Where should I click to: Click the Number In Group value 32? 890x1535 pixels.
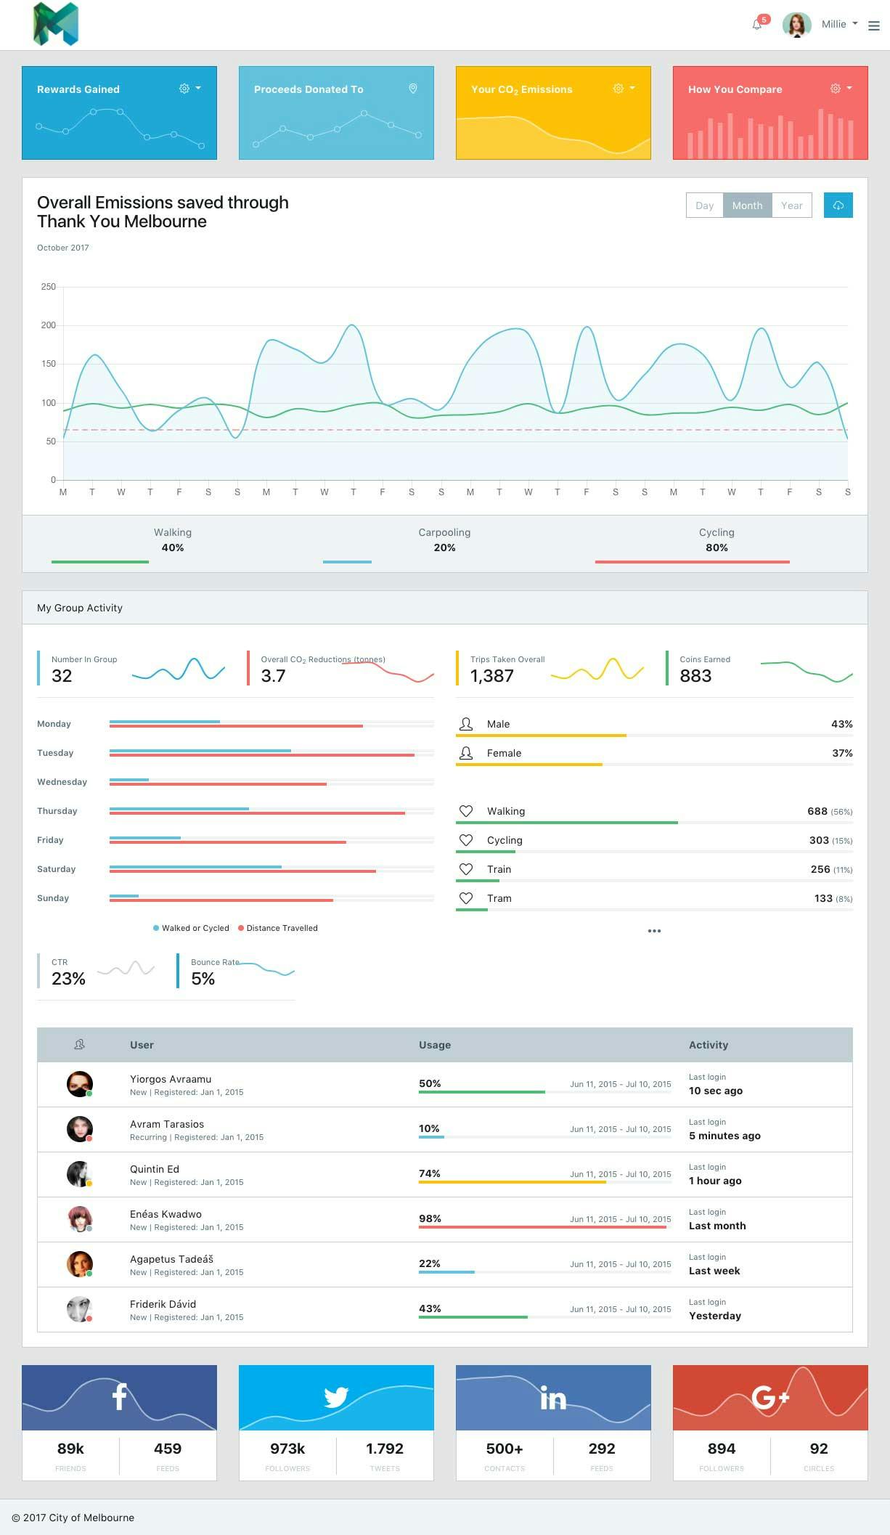coord(62,676)
